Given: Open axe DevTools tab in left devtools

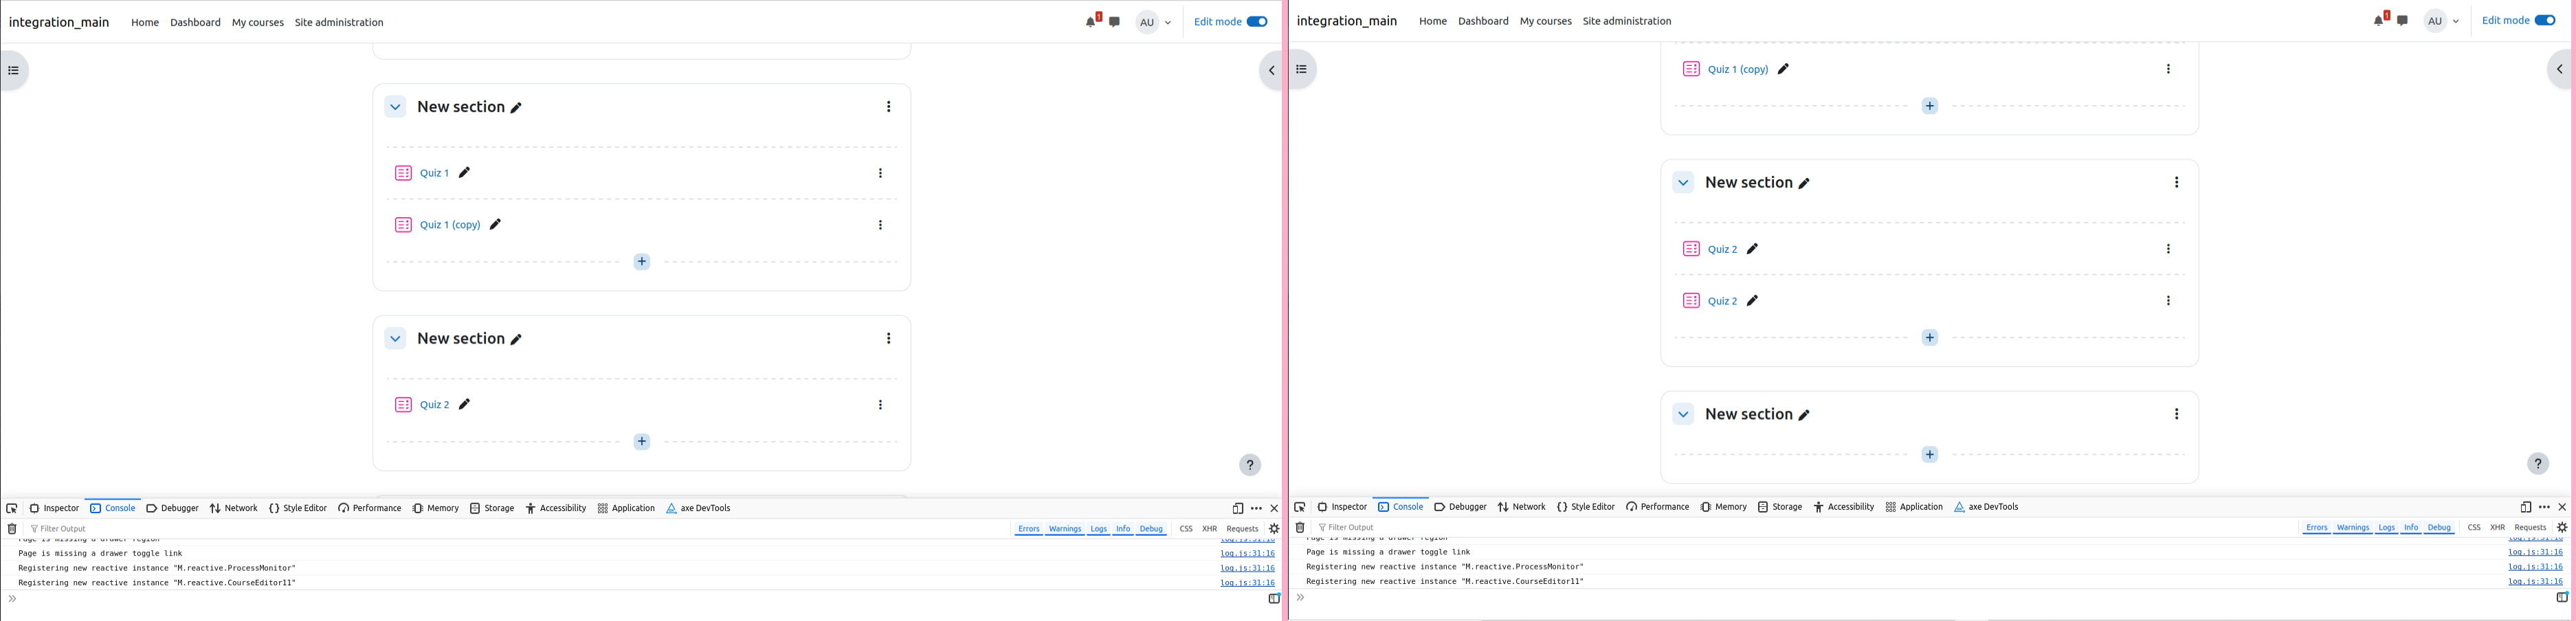Looking at the screenshot, I should tap(698, 509).
